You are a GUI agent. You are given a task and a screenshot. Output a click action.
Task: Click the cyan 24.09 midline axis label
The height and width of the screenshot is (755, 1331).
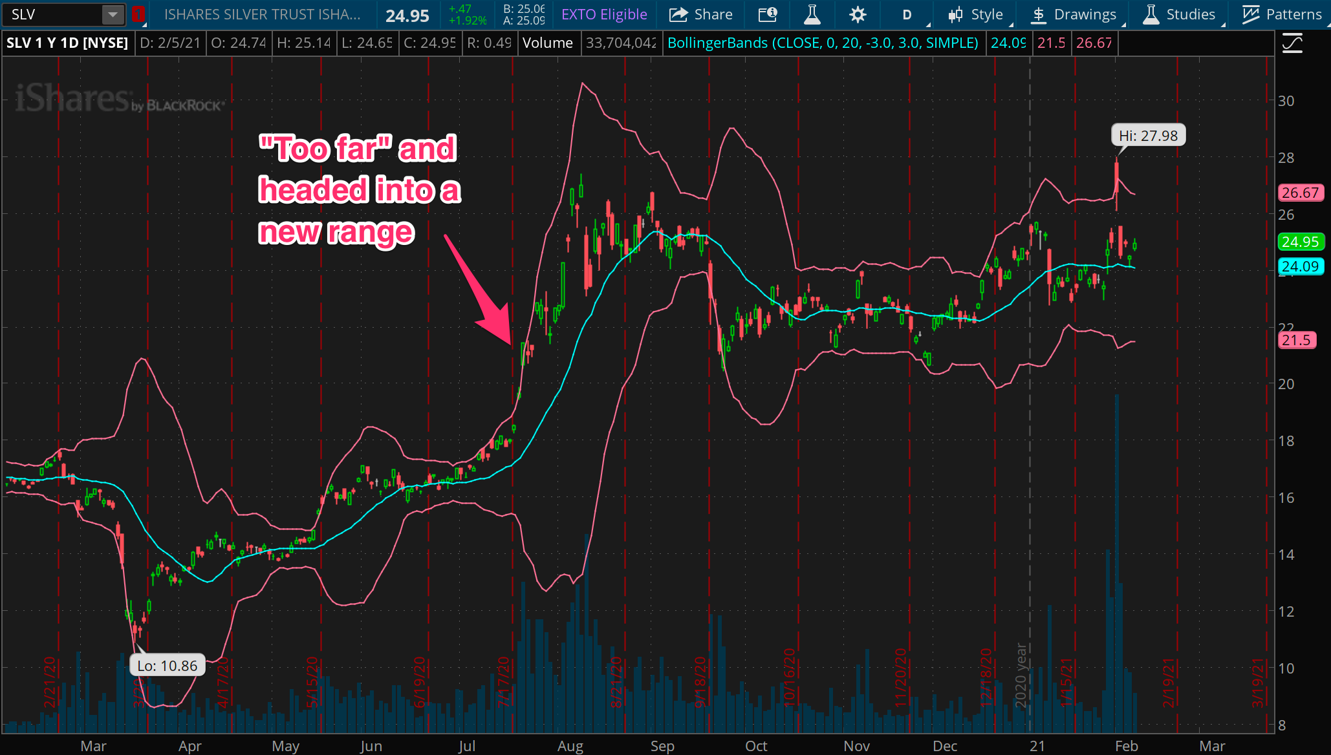tap(1301, 266)
